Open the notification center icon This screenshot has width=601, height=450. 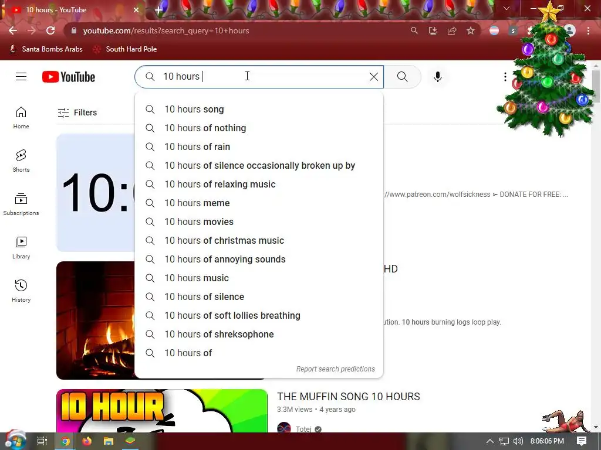point(582,441)
